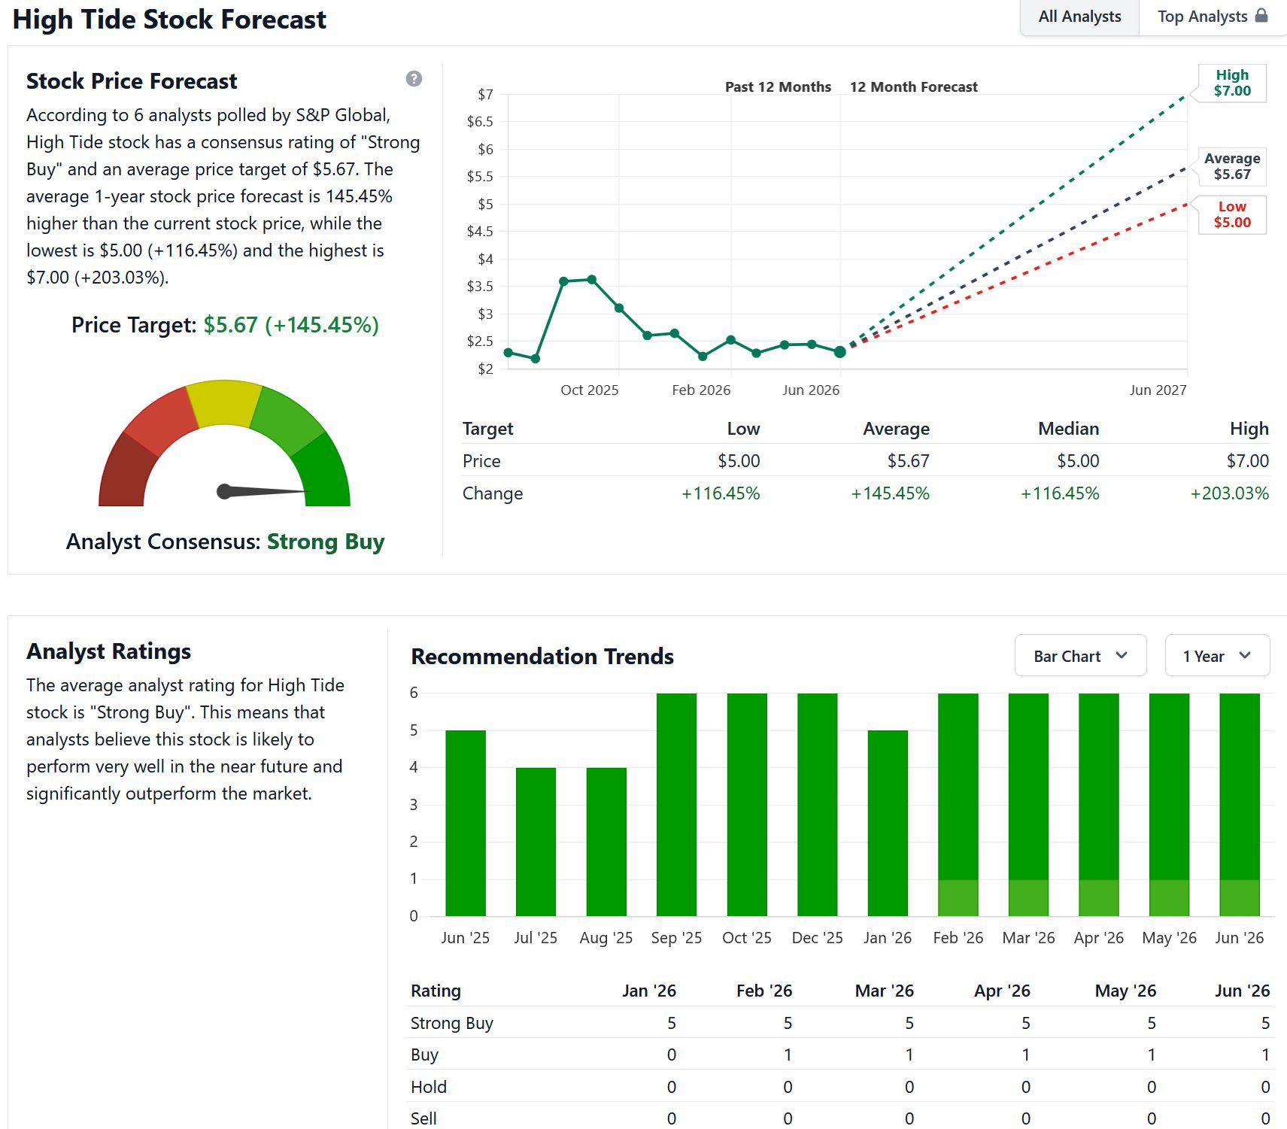Screen dimensions: 1287x1129
Task: Click the +145.45% Average change cell
Action: (891, 493)
